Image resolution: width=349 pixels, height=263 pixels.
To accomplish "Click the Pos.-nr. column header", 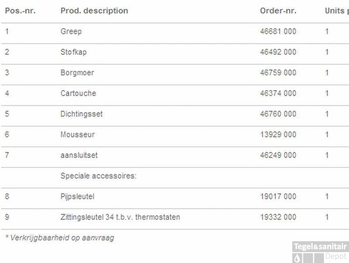I will [x=20, y=11].
